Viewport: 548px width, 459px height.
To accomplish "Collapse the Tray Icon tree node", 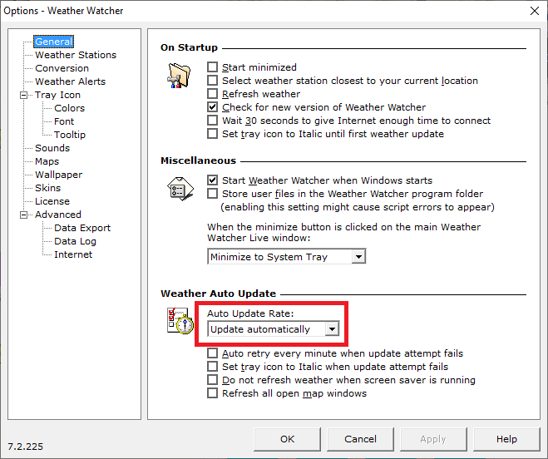I will pos(23,95).
